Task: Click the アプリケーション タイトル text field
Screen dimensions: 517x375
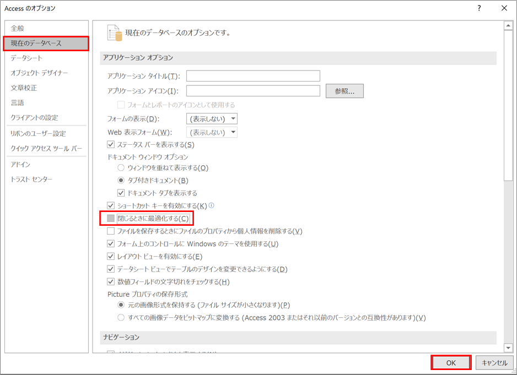Action: tap(253, 76)
